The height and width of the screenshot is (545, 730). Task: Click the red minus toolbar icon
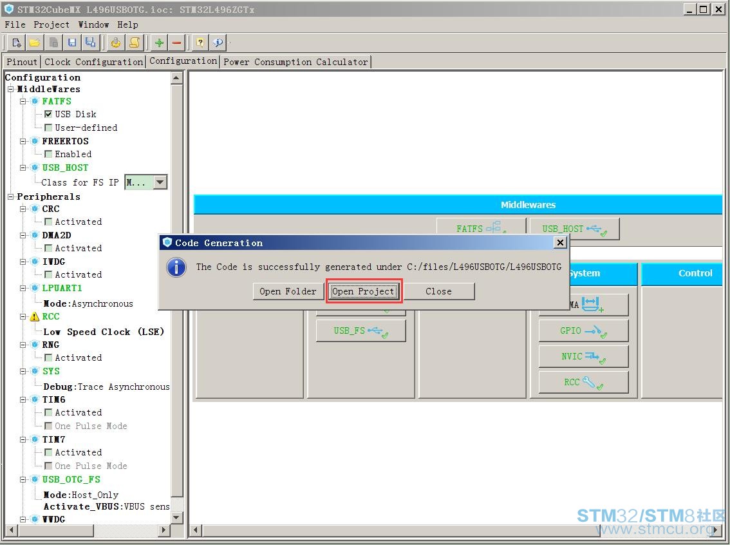pyautogui.click(x=177, y=43)
